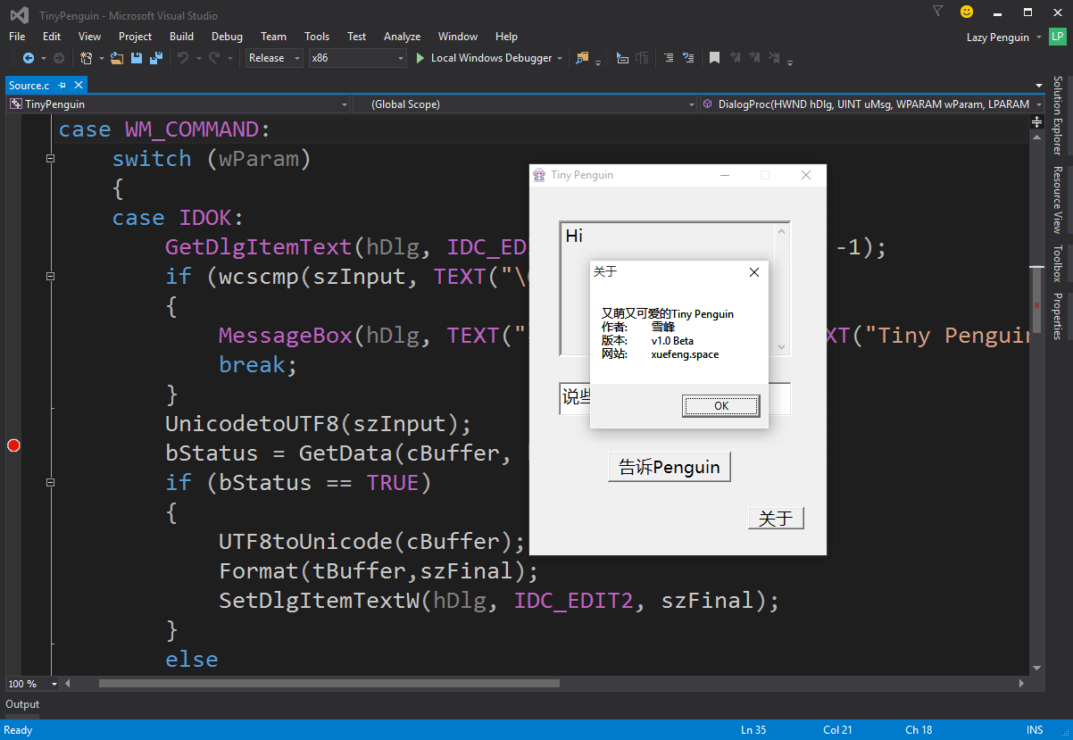Viewport: 1073px width, 740px height.
Task: Open notifications flag icon in title bar
Action: click(937, 12)
